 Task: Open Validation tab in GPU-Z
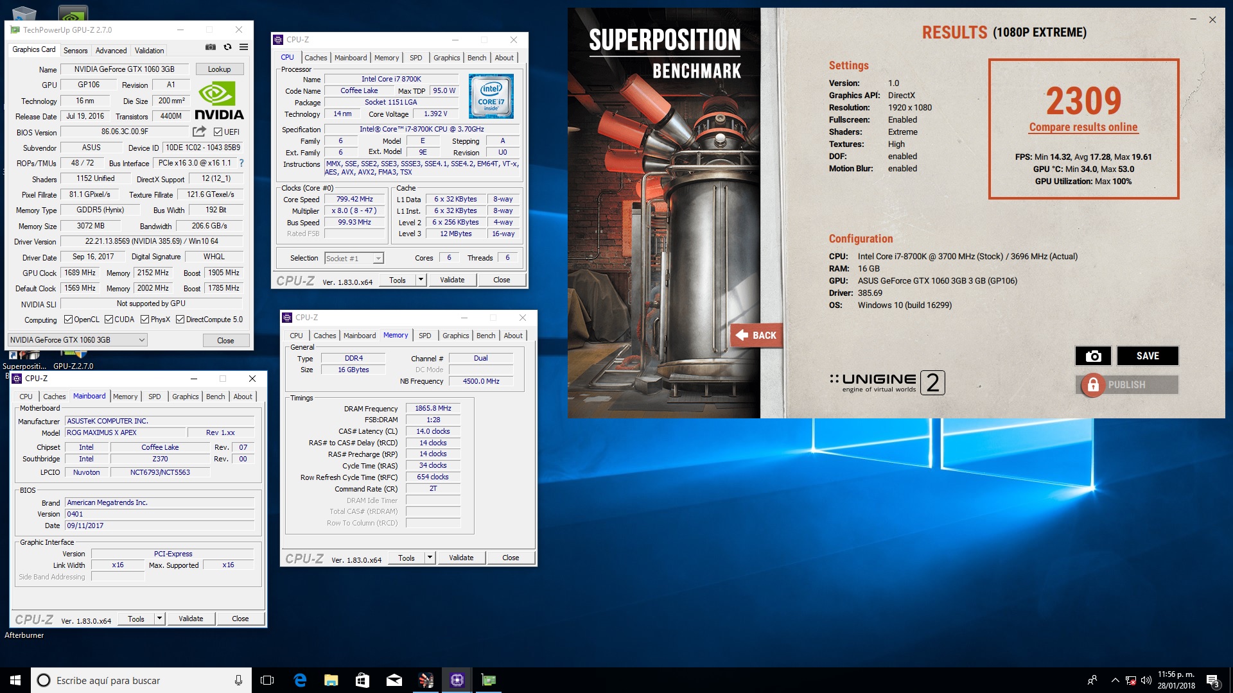(149, 50)
